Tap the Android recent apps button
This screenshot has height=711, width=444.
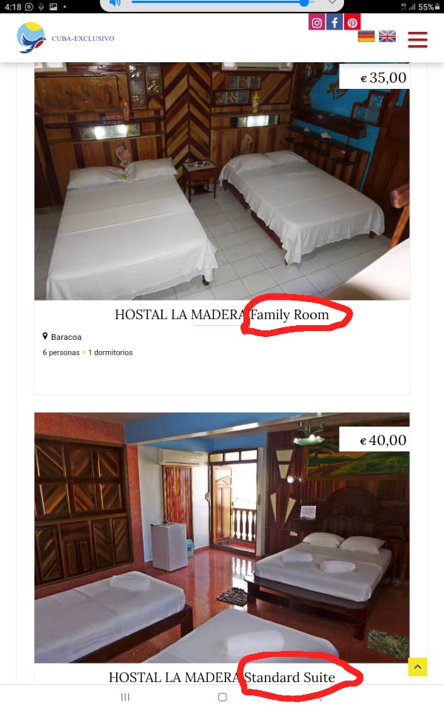pyautogui.click(x=126, y=697)
